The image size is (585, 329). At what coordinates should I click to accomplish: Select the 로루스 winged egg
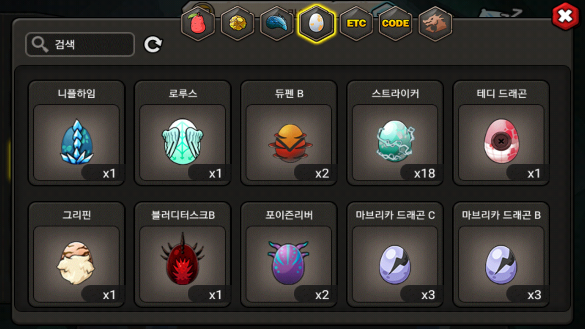[183, 133]
